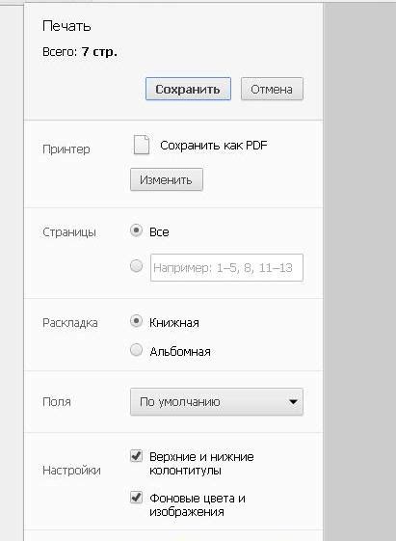Open the Поля margins dropdown
This screenshot has height=541, width=396.
(217, 401)
